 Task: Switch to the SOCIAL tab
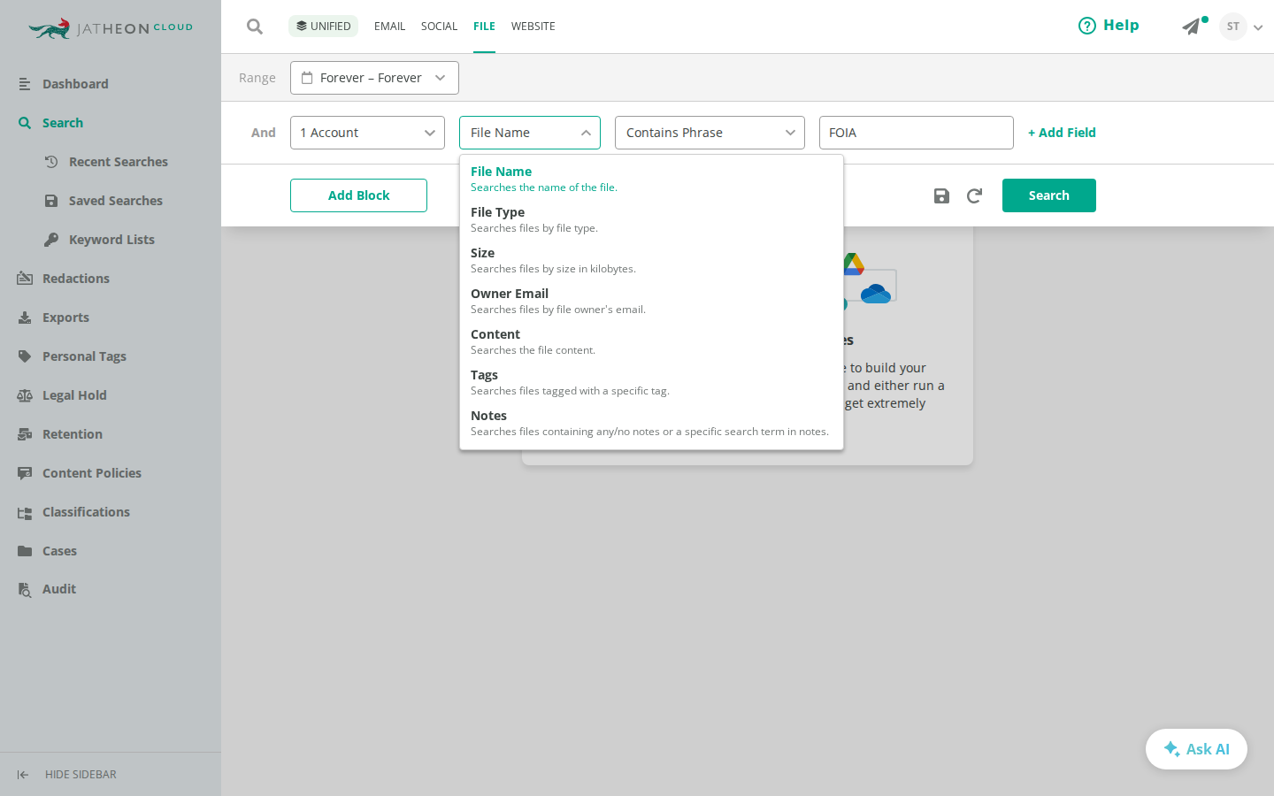[x=439, y=27]
